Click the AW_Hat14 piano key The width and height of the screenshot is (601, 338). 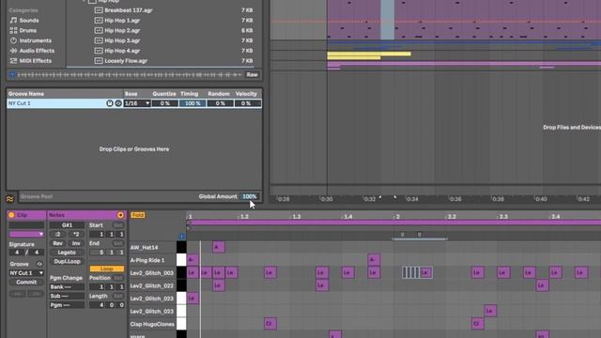click(x=181, y=247)
